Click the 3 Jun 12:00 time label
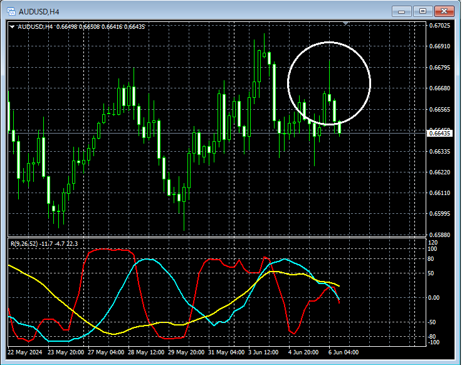This screenshot has width=462, height=365. click(263, 352)
